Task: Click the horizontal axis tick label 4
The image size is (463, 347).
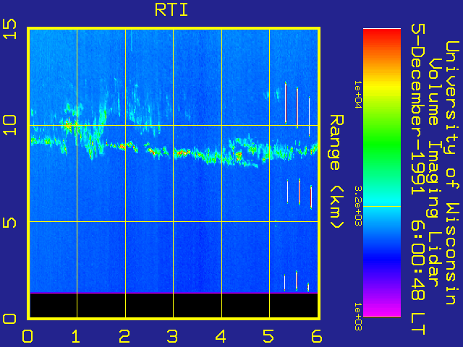Action: point(221,336)
